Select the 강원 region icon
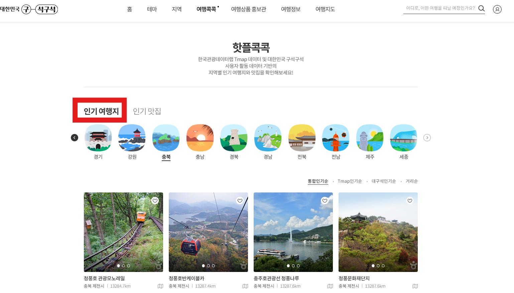Viewport: 514px width, 293px height. click(x=132, y=137)
